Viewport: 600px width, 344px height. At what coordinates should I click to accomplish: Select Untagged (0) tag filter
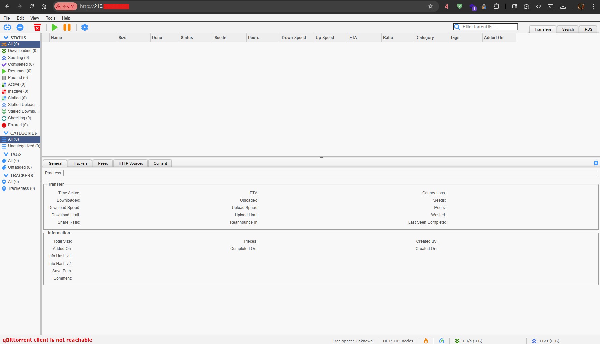click(x=20, y=167)
